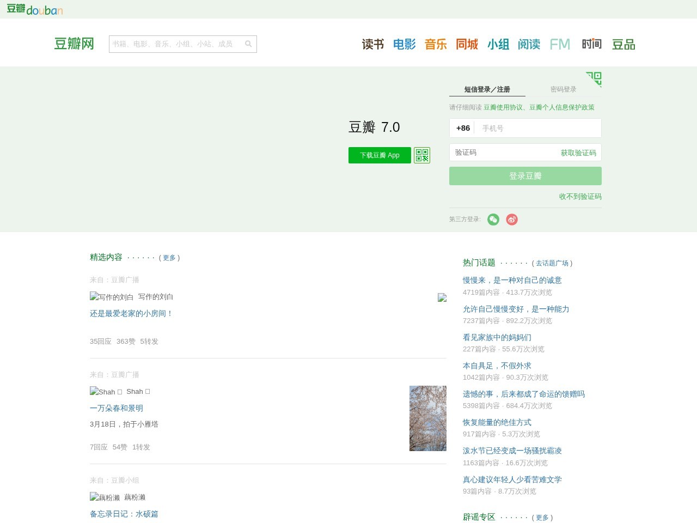
Task: Go to 读书 section
Action: (373, 44)
